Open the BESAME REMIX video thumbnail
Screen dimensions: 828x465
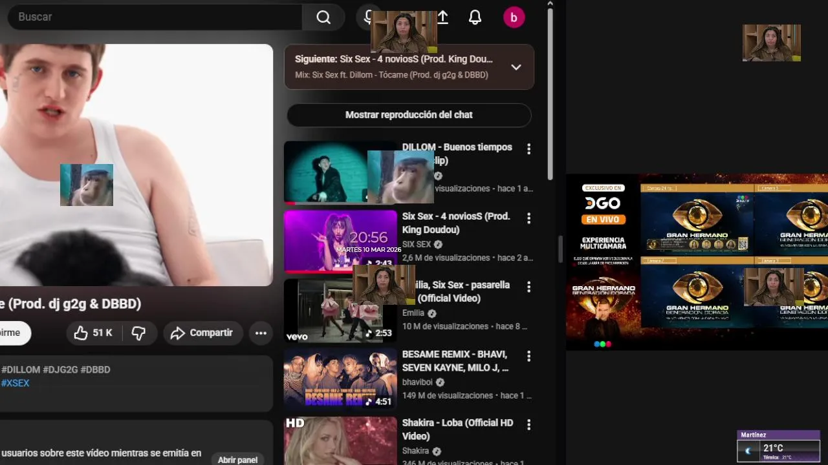coord(340,379)
